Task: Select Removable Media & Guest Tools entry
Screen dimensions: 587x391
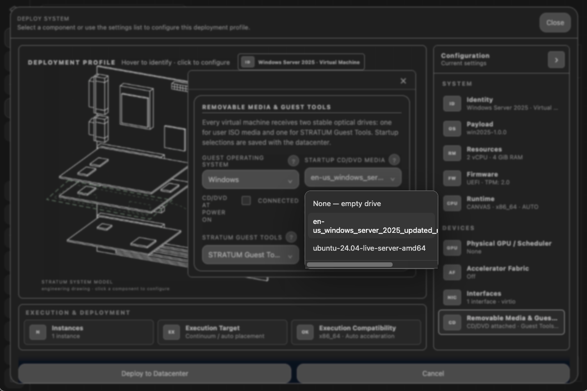Action: click(501, 322)
